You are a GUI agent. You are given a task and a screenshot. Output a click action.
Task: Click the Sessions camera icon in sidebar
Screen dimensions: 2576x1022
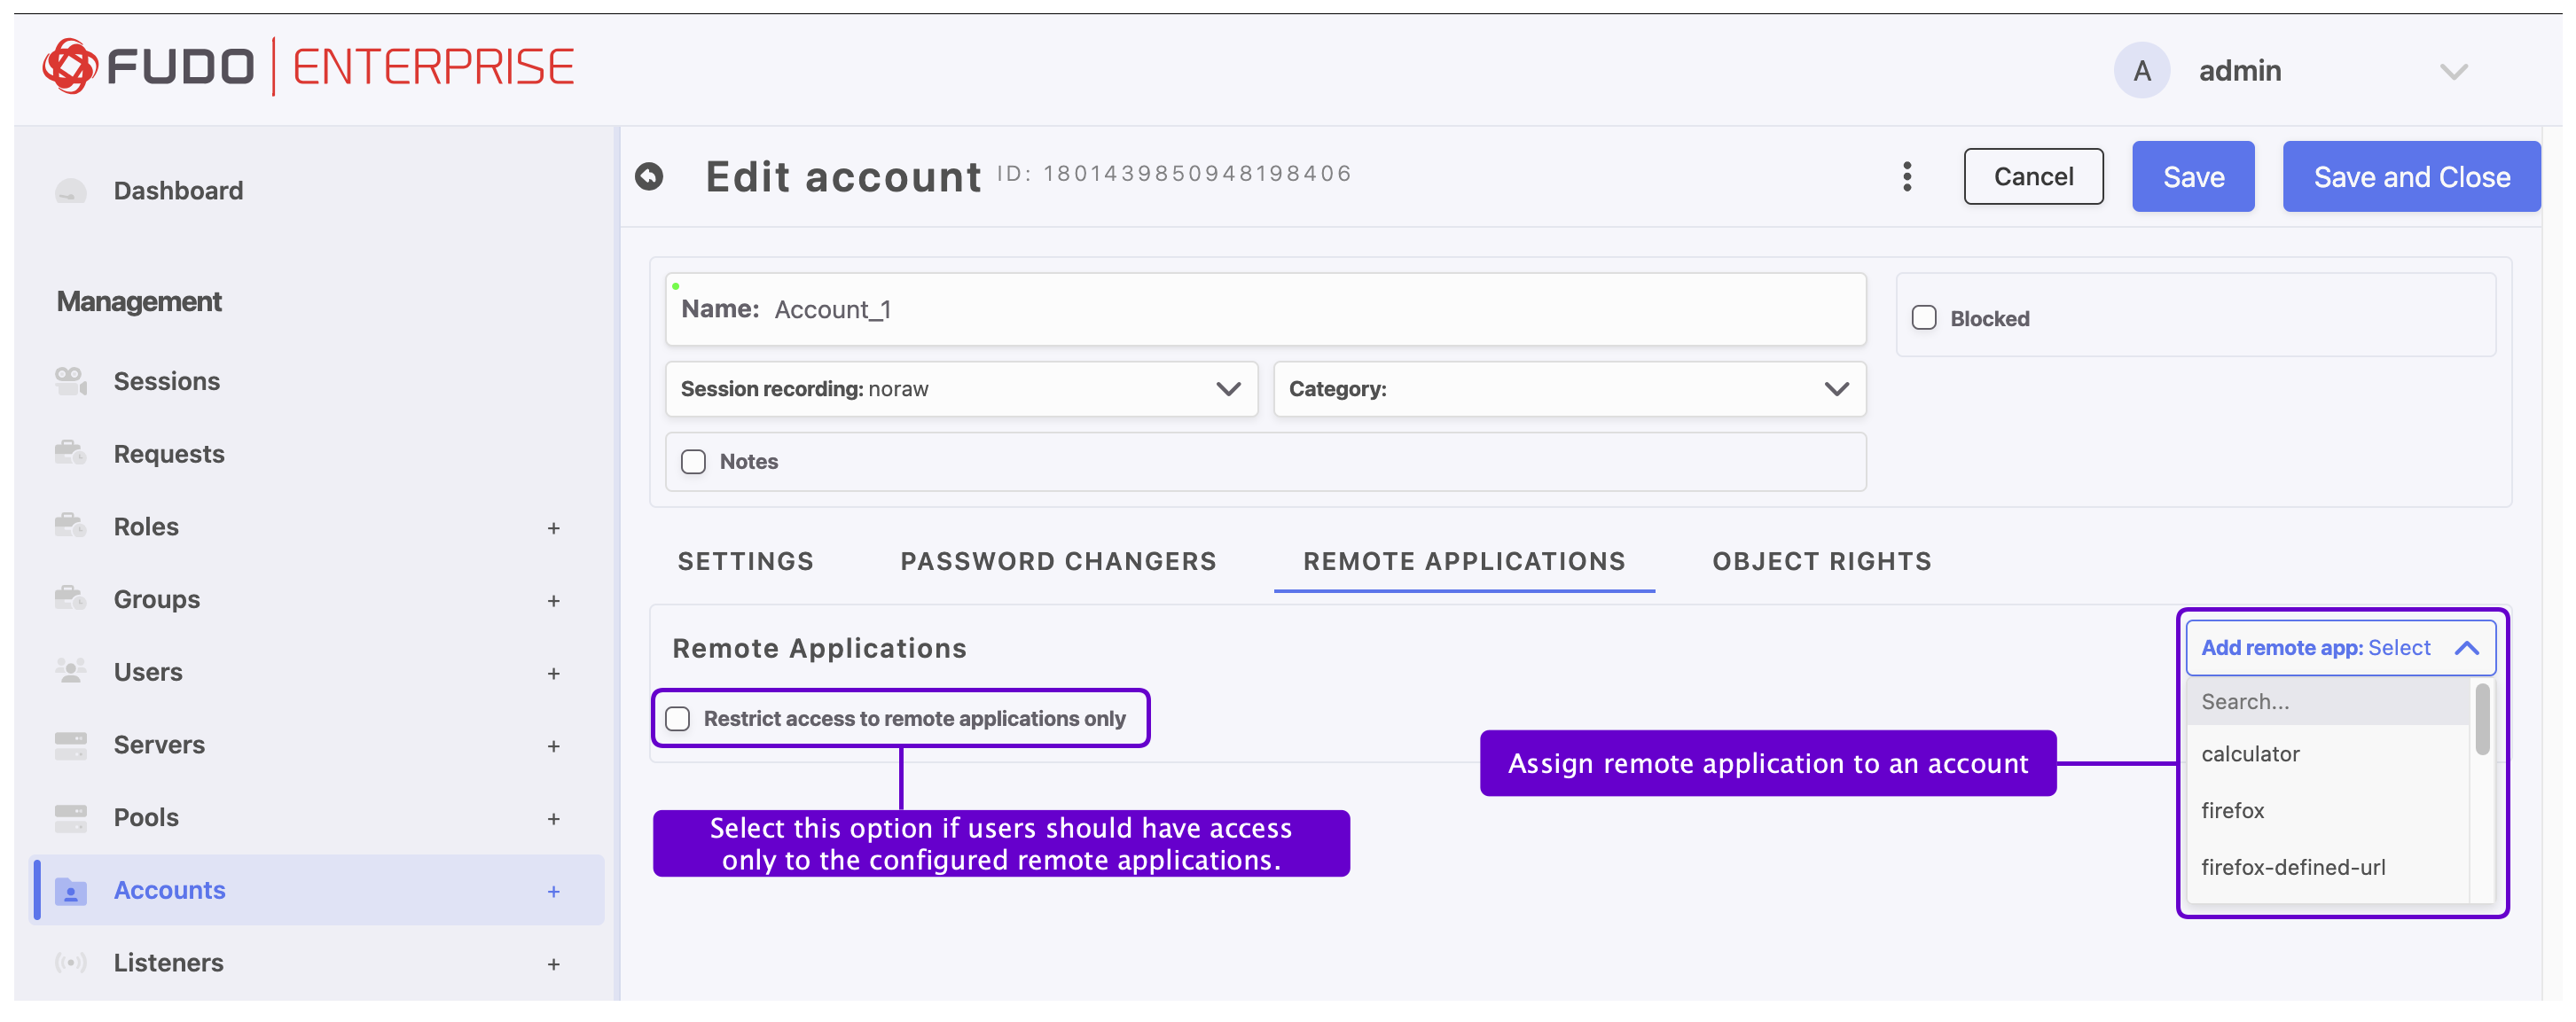click(70, 381)
